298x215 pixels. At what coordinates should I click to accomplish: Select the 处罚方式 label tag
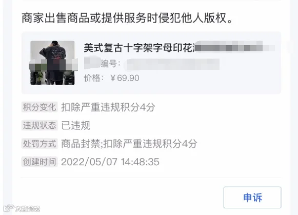coord(39,144)
